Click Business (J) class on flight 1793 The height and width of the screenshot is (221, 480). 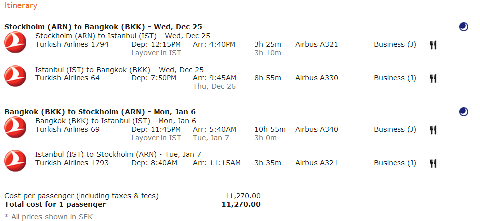pyautogui.click(x=395, y=163)
